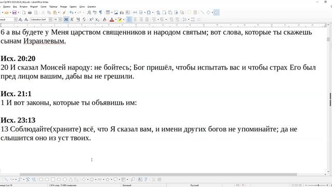Screen dimensions: 332x187
Task: Insert special character Omega icon
Action: (149, 12)
